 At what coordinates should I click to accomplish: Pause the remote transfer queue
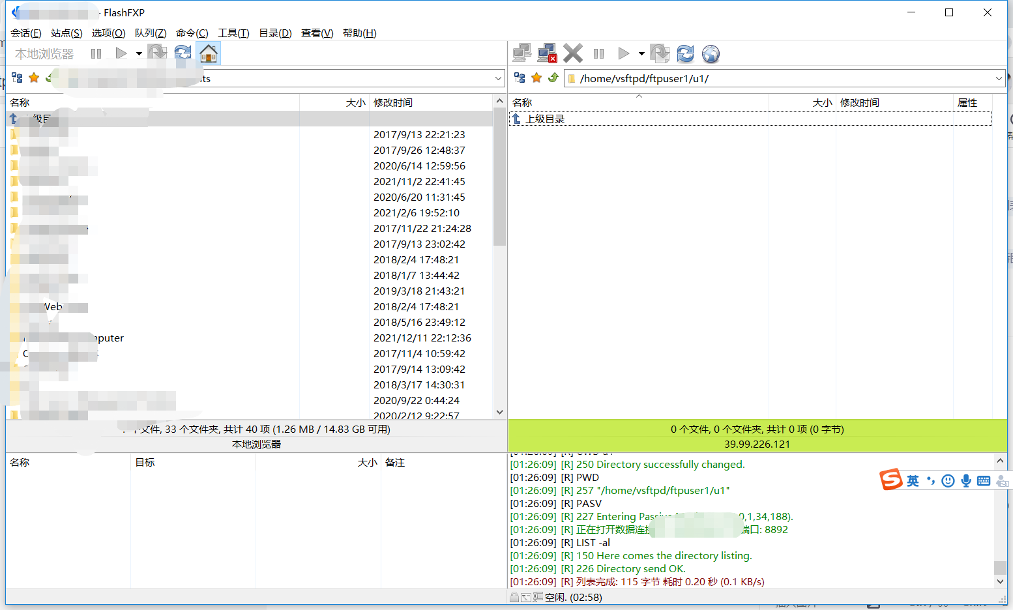point(598,53)
